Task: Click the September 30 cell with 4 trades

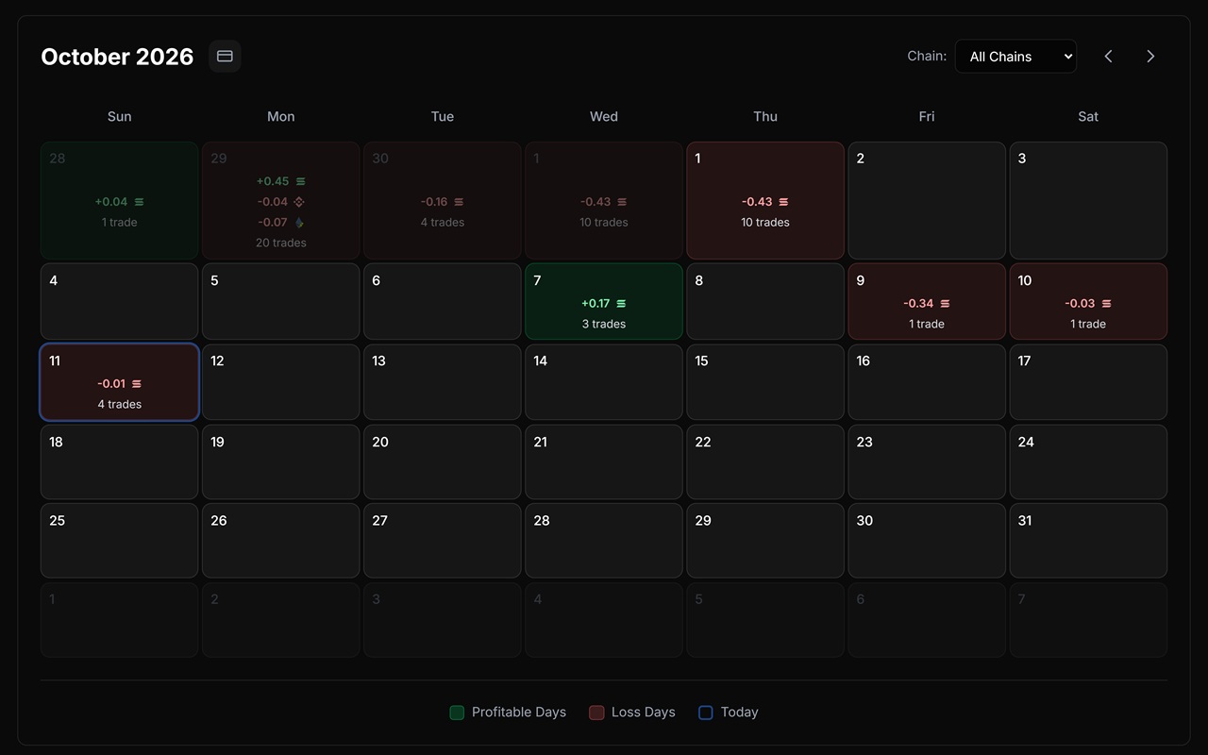Action: tap(443, 201)
